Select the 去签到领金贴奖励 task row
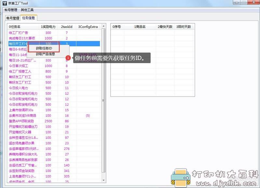260x188 pixels. (54, 171)
